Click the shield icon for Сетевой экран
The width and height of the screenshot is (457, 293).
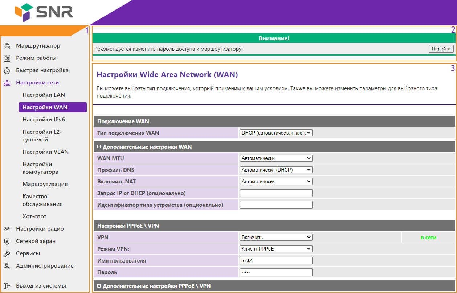pos(7,242)
